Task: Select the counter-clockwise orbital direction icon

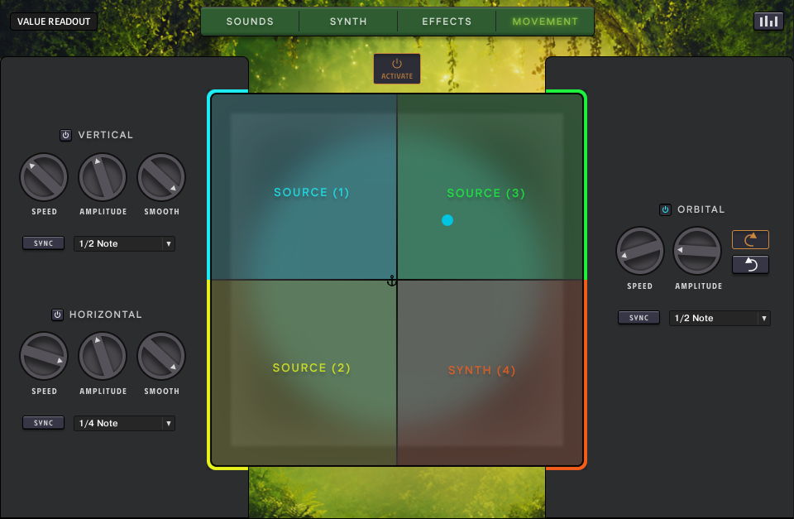Action: point(750,264)
